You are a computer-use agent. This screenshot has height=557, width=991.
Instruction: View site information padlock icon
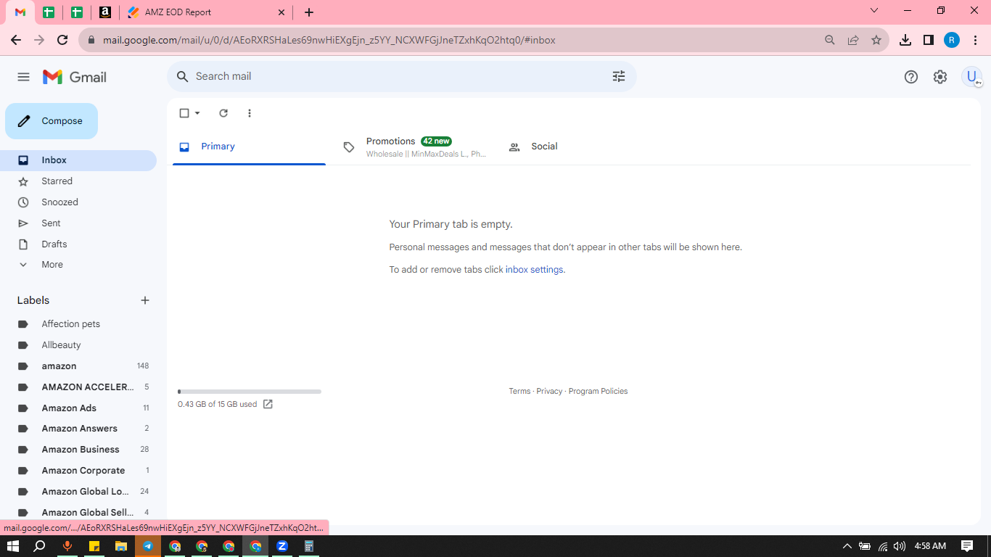(x=91, y=40)
